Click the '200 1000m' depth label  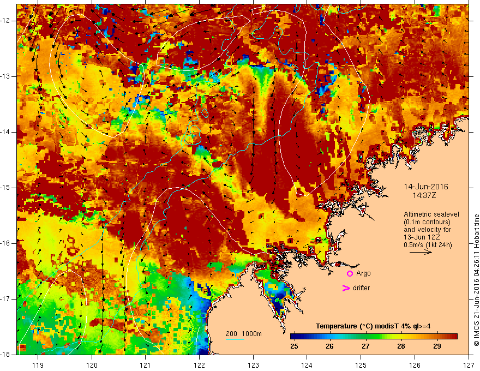click(244, 334)
